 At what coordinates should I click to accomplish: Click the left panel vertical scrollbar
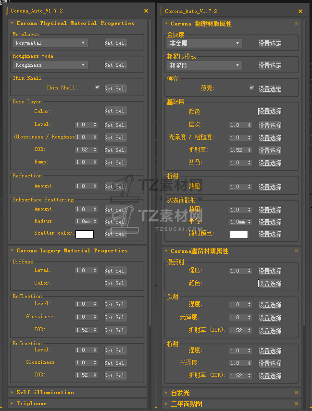coord(150,172)
